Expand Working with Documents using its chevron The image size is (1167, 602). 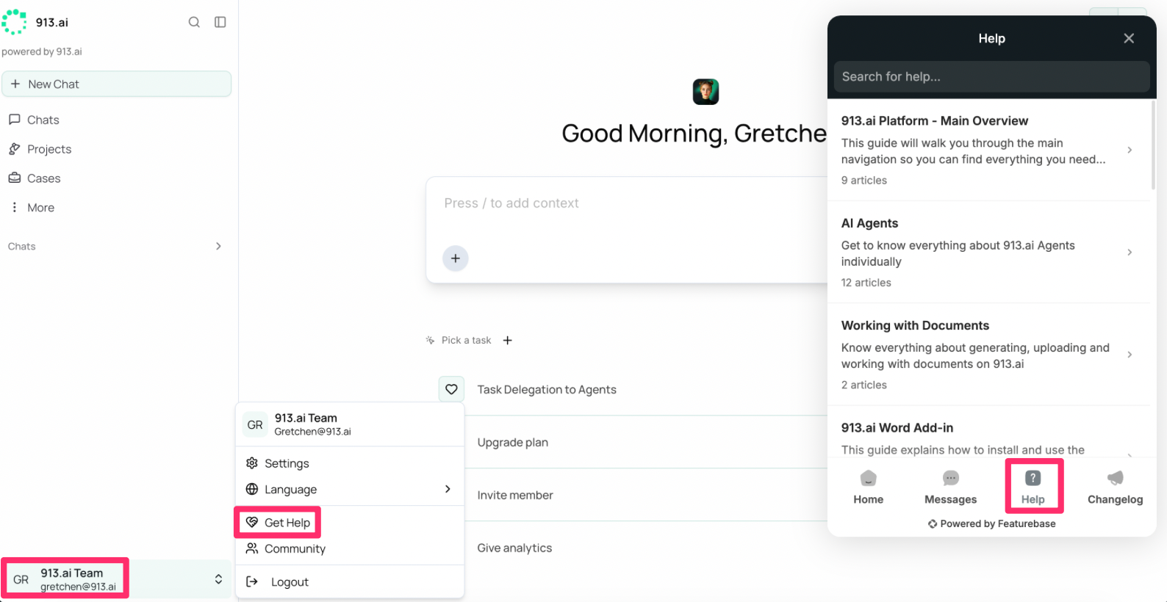click(1130, 355)
